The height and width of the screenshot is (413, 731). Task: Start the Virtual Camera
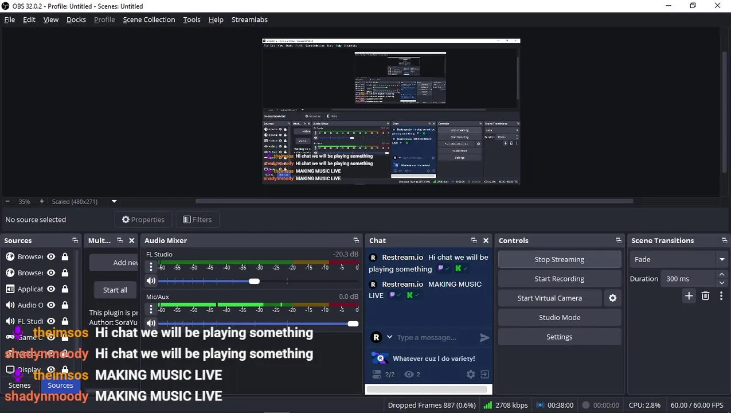coord(549,298)
